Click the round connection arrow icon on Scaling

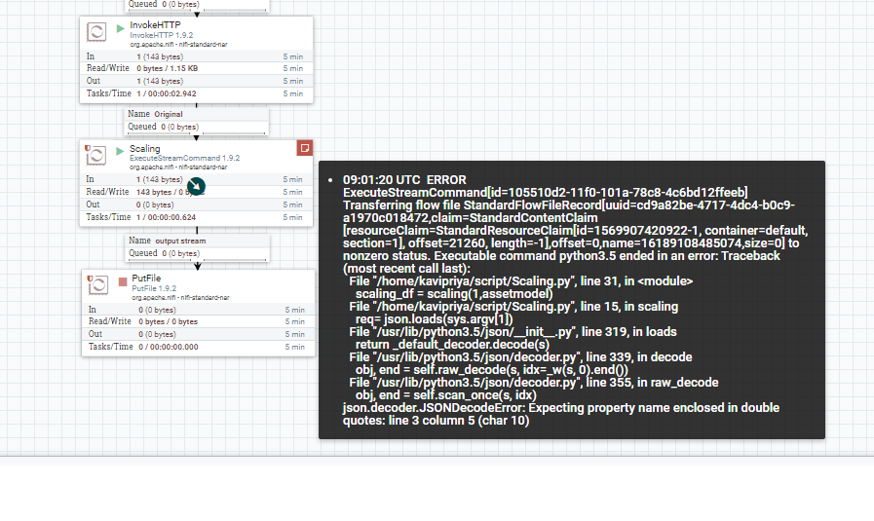[196, 186]
